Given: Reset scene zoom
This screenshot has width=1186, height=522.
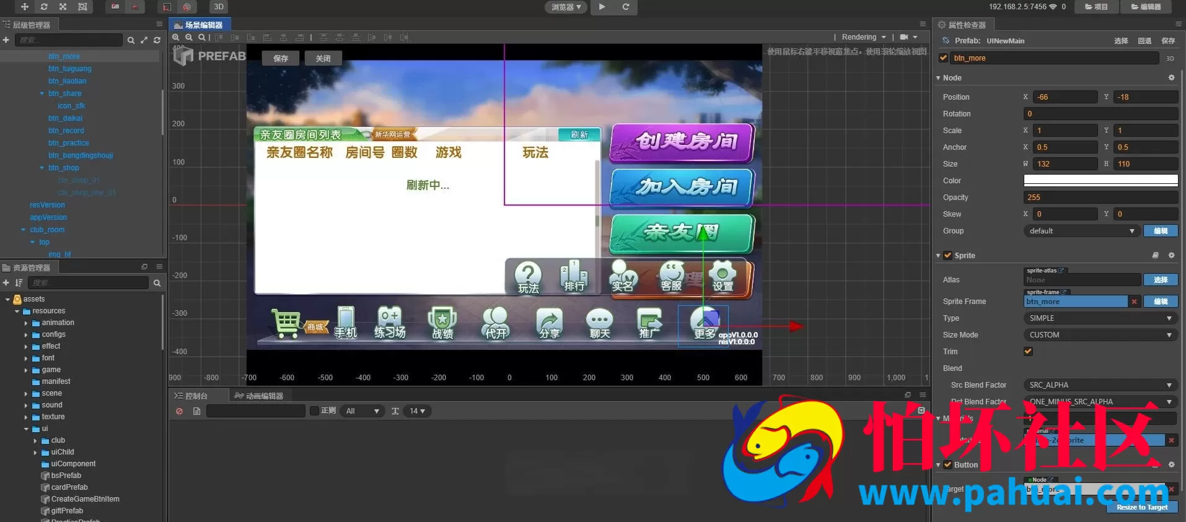Looking at the screenshot, I should tap(201, 37).
